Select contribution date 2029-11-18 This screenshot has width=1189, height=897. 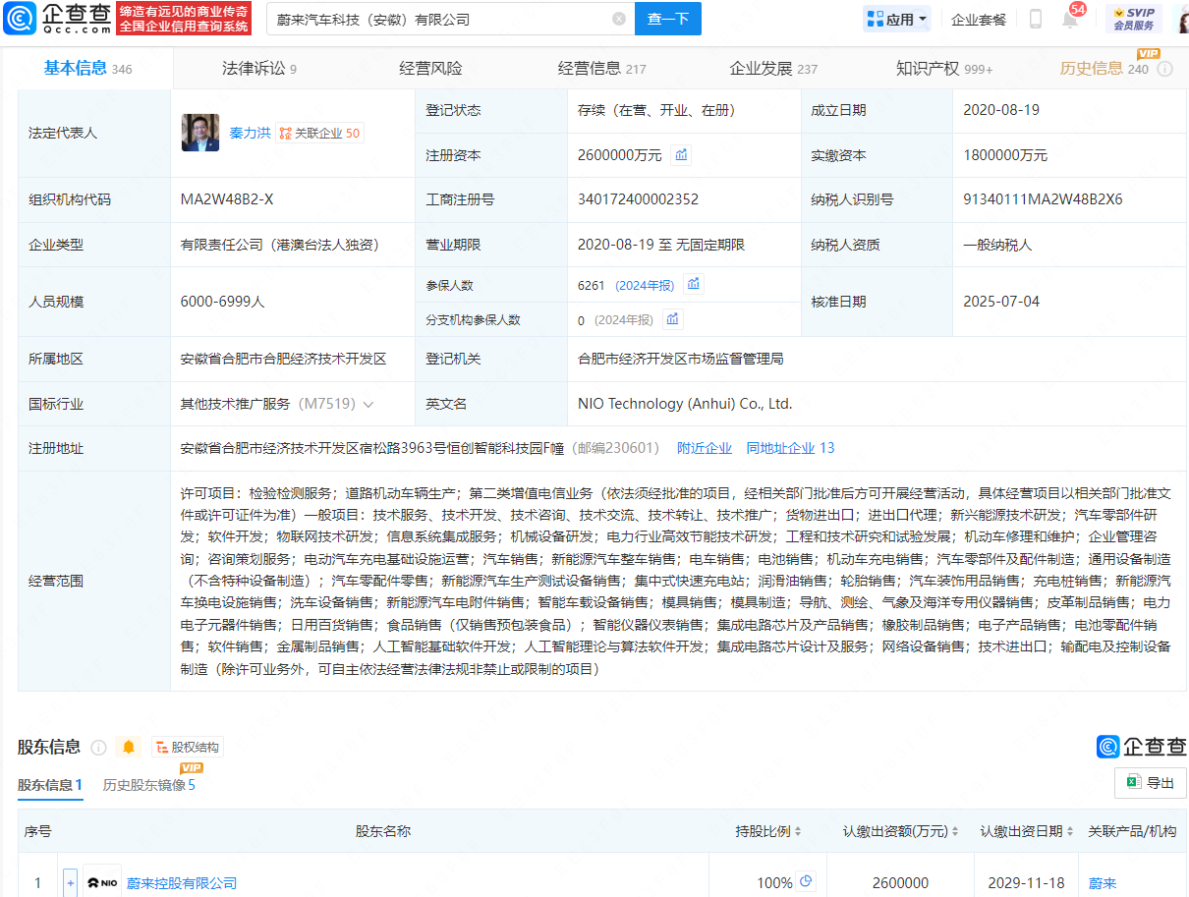point(1027,883)
